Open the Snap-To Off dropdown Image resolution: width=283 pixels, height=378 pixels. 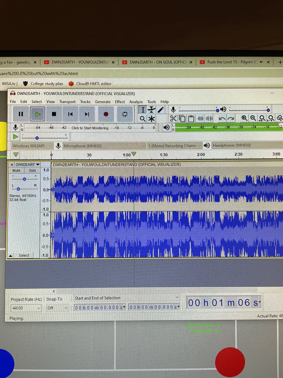coord(58,308)
